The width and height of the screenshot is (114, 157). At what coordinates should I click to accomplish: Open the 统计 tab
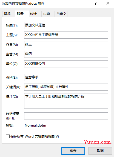(x=33, y=14)
